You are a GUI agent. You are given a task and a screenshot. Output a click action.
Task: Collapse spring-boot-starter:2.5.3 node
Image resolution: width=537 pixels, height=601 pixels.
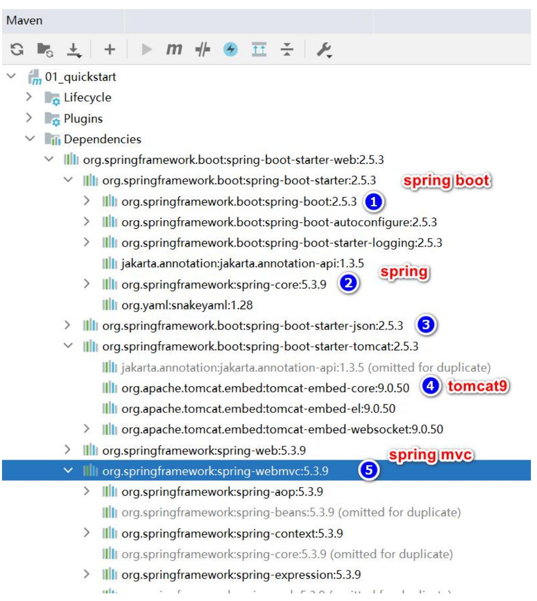(x=68, y=179)
